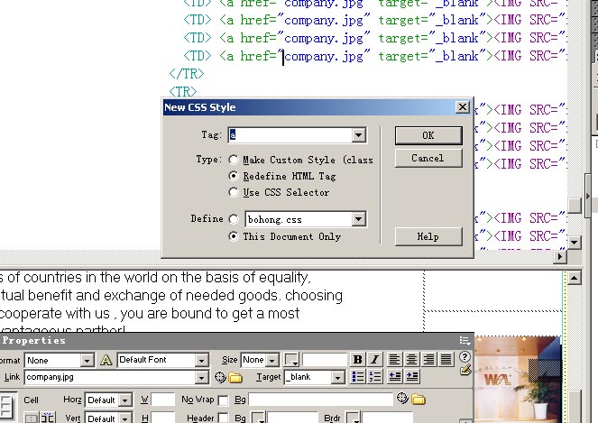Select This Document Only radio option
Screen dimensions: 598x423
[x=234, y=236]
